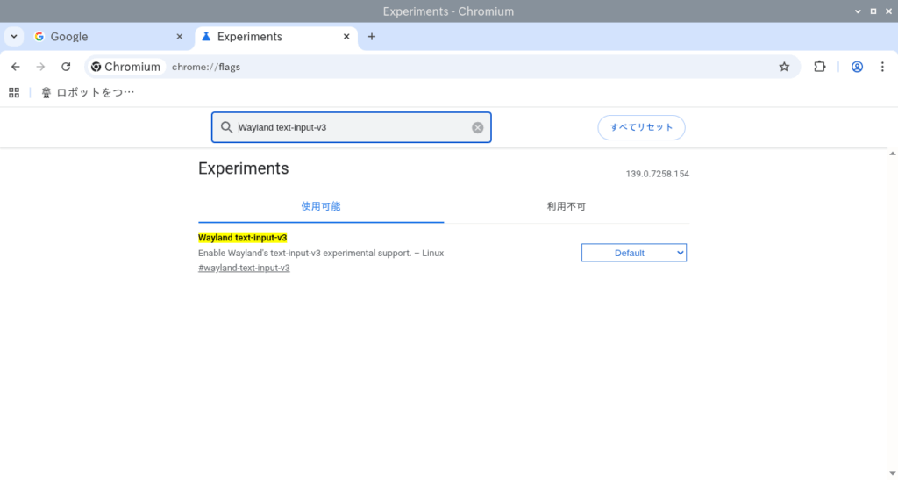Viewport: 898px width, 480px height.
Task: Select the 使用可能 tab
Action: coord(321,206)
